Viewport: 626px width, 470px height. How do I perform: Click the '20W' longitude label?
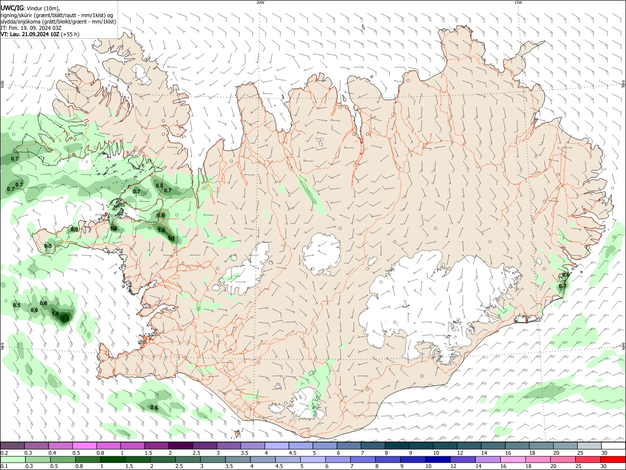point(260,2)
